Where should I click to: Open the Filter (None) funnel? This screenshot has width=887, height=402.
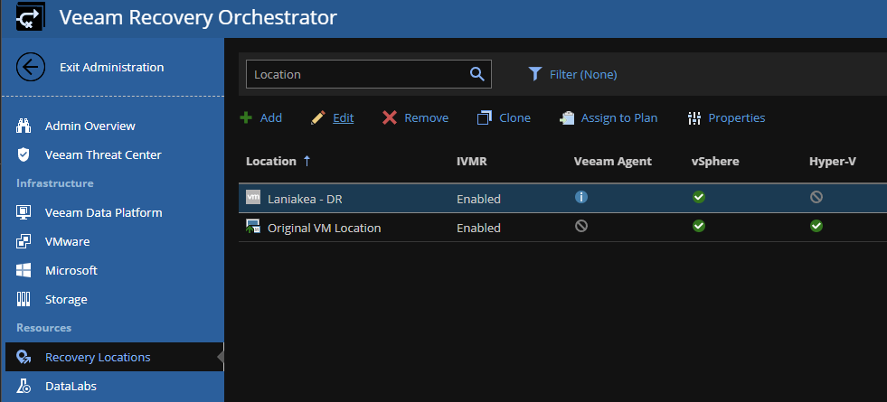click(x=572, y=74)
